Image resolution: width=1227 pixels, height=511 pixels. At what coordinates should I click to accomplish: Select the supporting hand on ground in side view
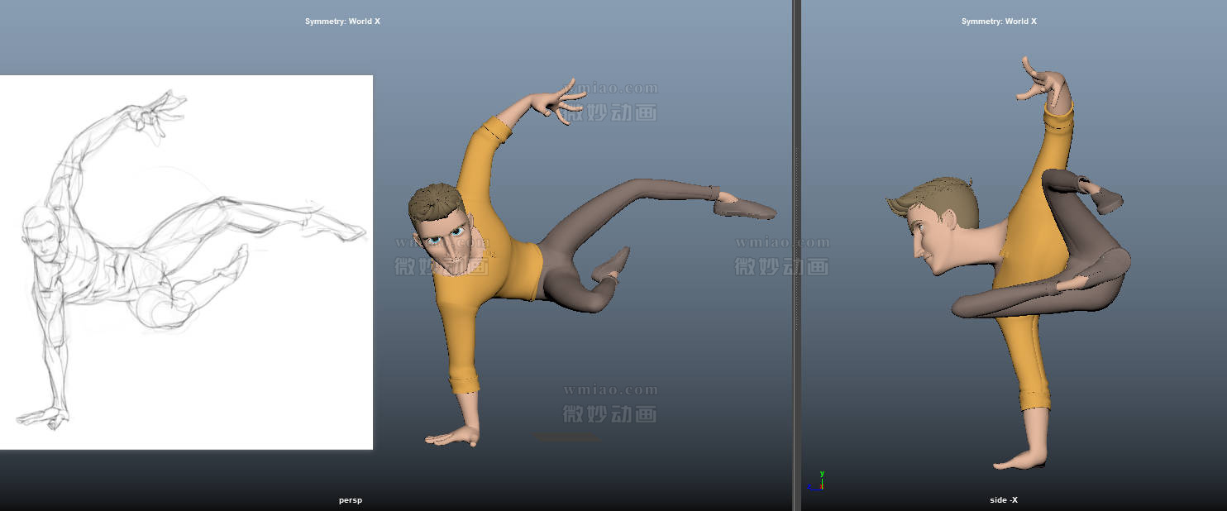[1019, 457]
